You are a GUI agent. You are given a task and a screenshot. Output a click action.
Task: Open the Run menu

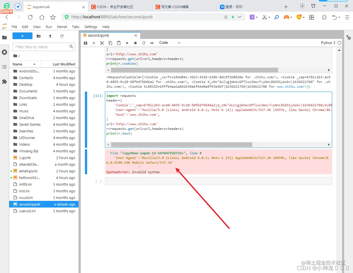(x=49, y=27)
